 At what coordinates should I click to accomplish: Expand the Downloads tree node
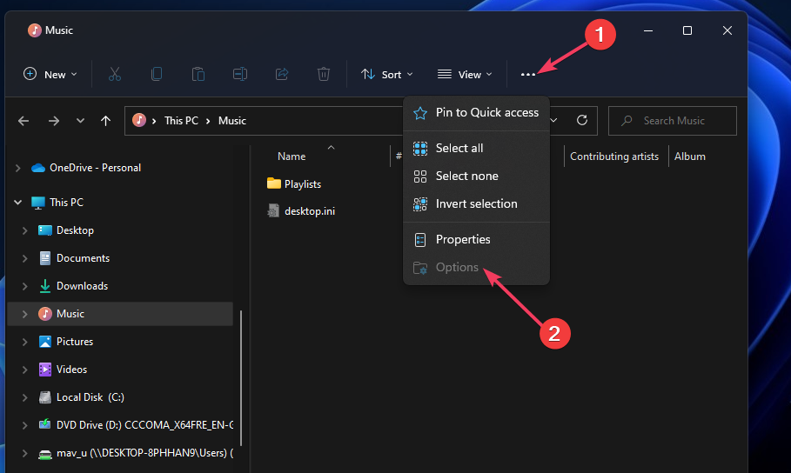coord(24,286)
